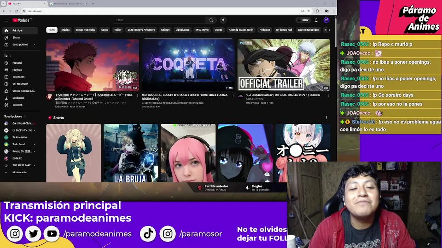The height and width of the screenshot is (248, 442).
Task: Click the search magnifier button
Action: [x=211, y=20]
